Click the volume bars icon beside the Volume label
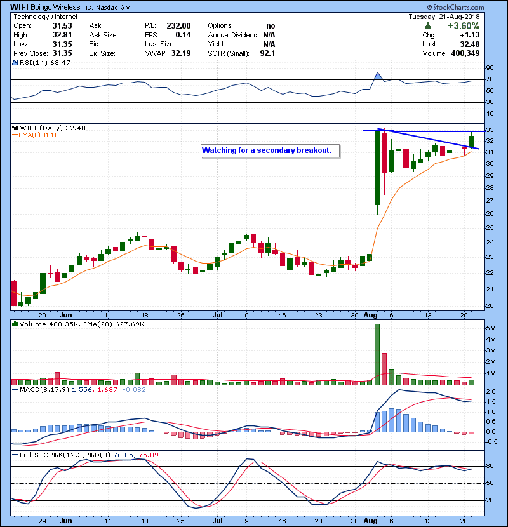Viewport: 508px width, 527px height. click(15, 324)
